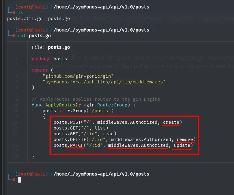Click the 'File: posts.go' header
This screenshot has height=195, width=234.
[51, 47]
